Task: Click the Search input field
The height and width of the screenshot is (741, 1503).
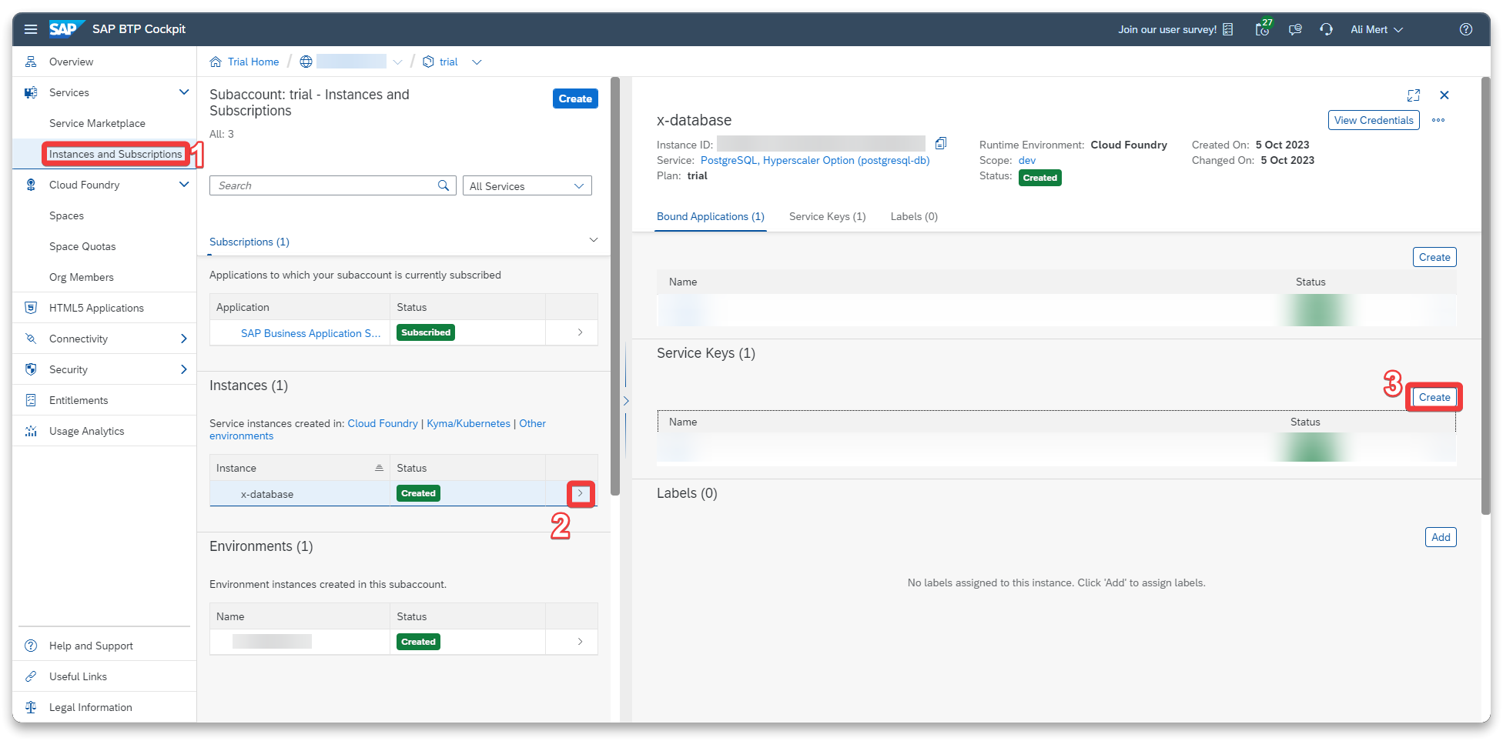Action: coord(323,185)
